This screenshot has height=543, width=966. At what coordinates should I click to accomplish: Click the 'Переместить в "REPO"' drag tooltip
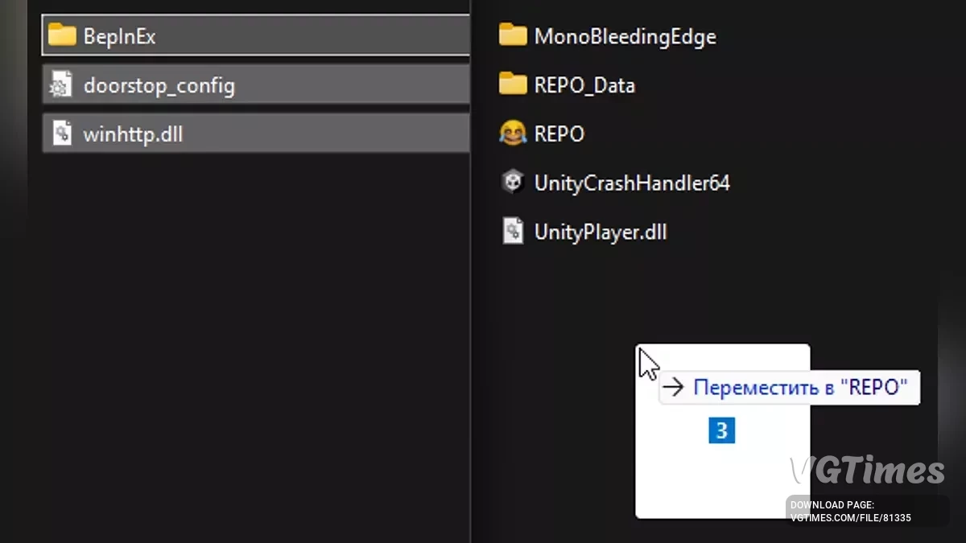click(789, 388)
